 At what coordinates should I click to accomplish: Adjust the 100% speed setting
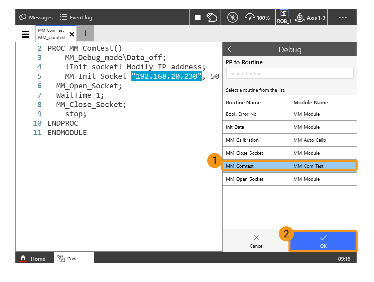click(257, 17)
